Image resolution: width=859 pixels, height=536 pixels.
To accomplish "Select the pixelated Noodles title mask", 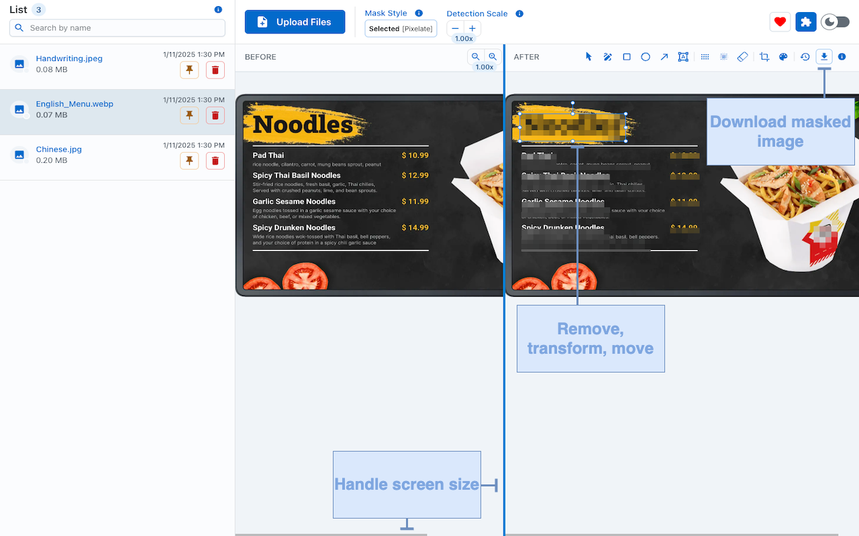I will tap(572, 127).
